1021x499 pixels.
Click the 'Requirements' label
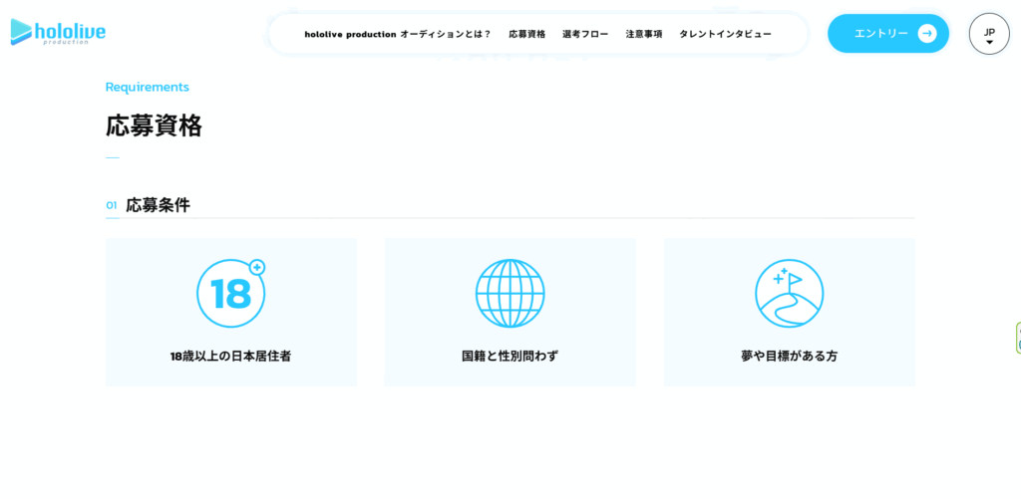148,88
